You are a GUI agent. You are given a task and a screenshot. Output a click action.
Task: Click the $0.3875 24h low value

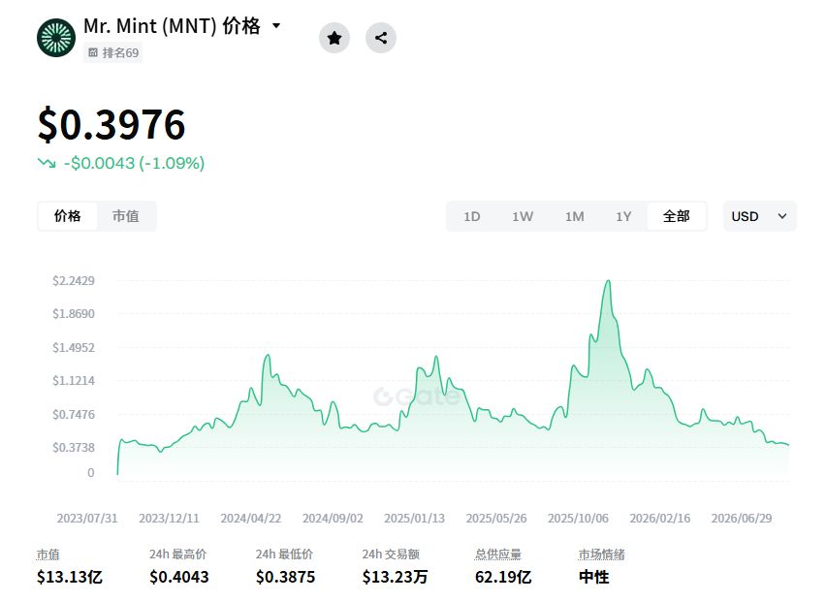[x=286, y=577]
